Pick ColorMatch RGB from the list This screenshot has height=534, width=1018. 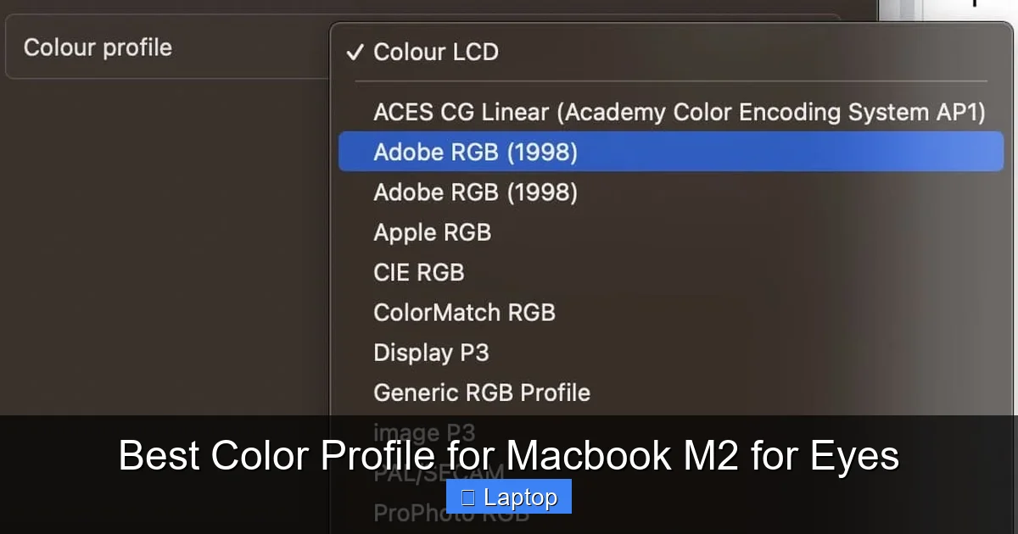click(465, 312)
